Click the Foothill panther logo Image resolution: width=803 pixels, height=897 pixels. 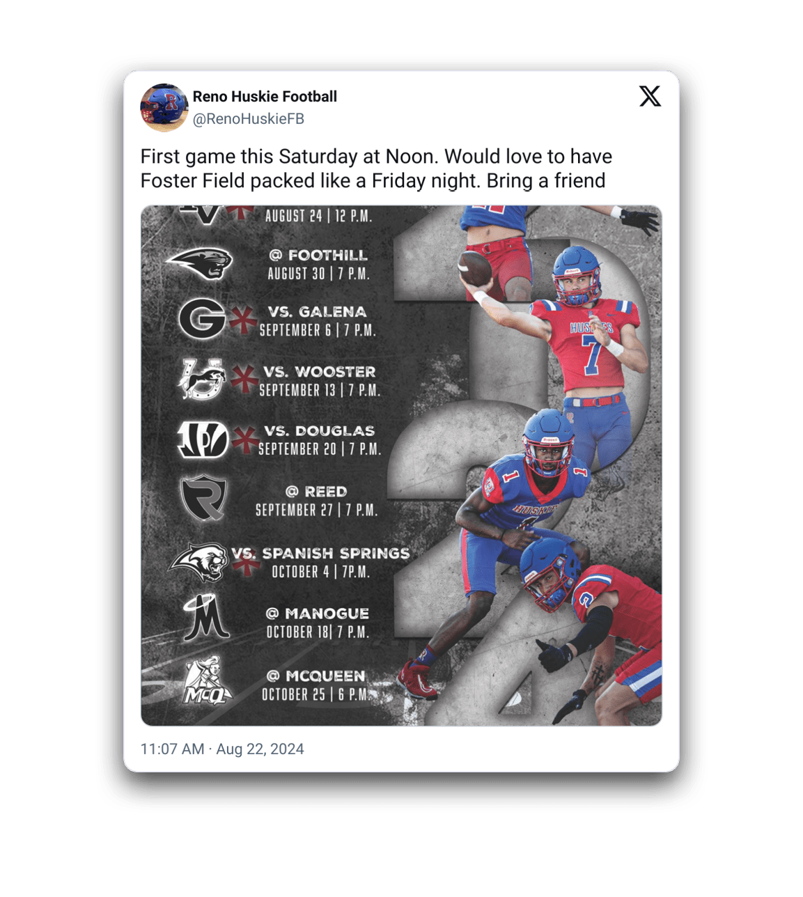(x=200, y=263)
